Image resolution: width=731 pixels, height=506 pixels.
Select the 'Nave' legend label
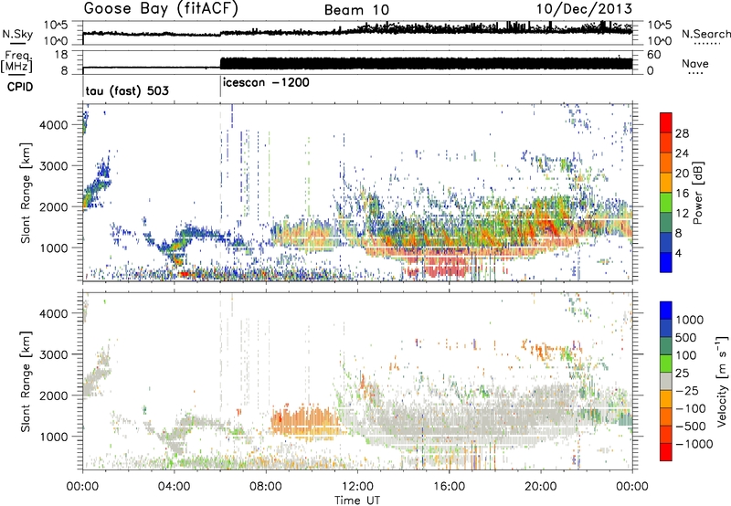click(x=695, y=63)
